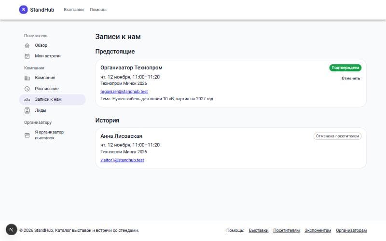This screenshot has height=241, width=386.
Task: Click the © 2026 StandHub footer text
Action: pyautogui.click(x=79, y=230)
